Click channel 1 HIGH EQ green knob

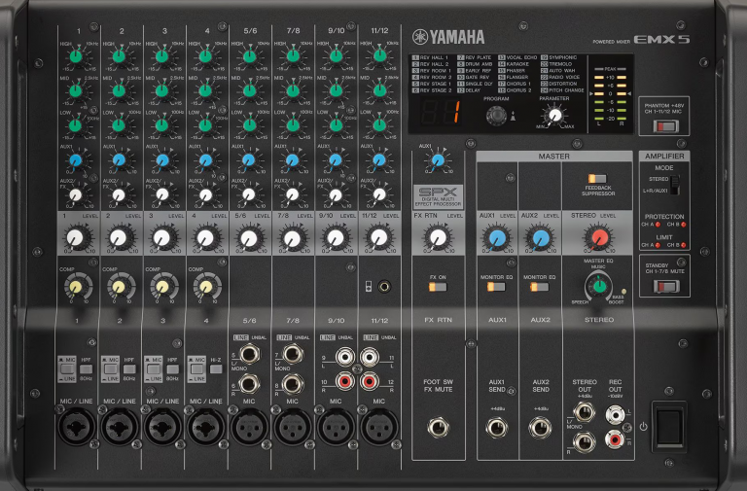pyautogui.click(x=76, y=56)
